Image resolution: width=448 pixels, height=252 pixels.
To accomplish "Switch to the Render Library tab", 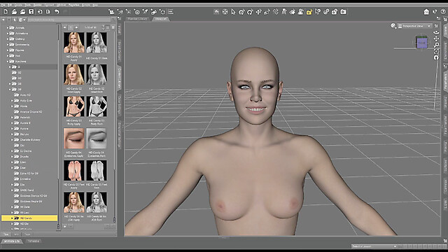I will [x=138, y=19].
